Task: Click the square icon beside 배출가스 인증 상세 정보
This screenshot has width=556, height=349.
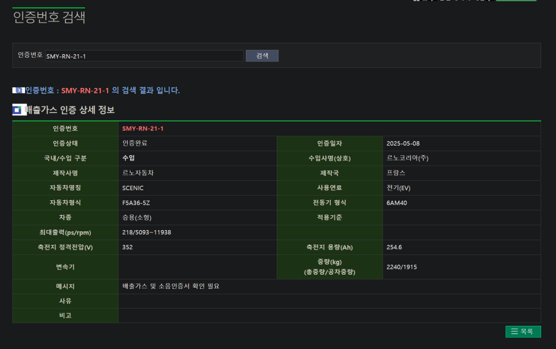Action: click(x=18, y=110)
